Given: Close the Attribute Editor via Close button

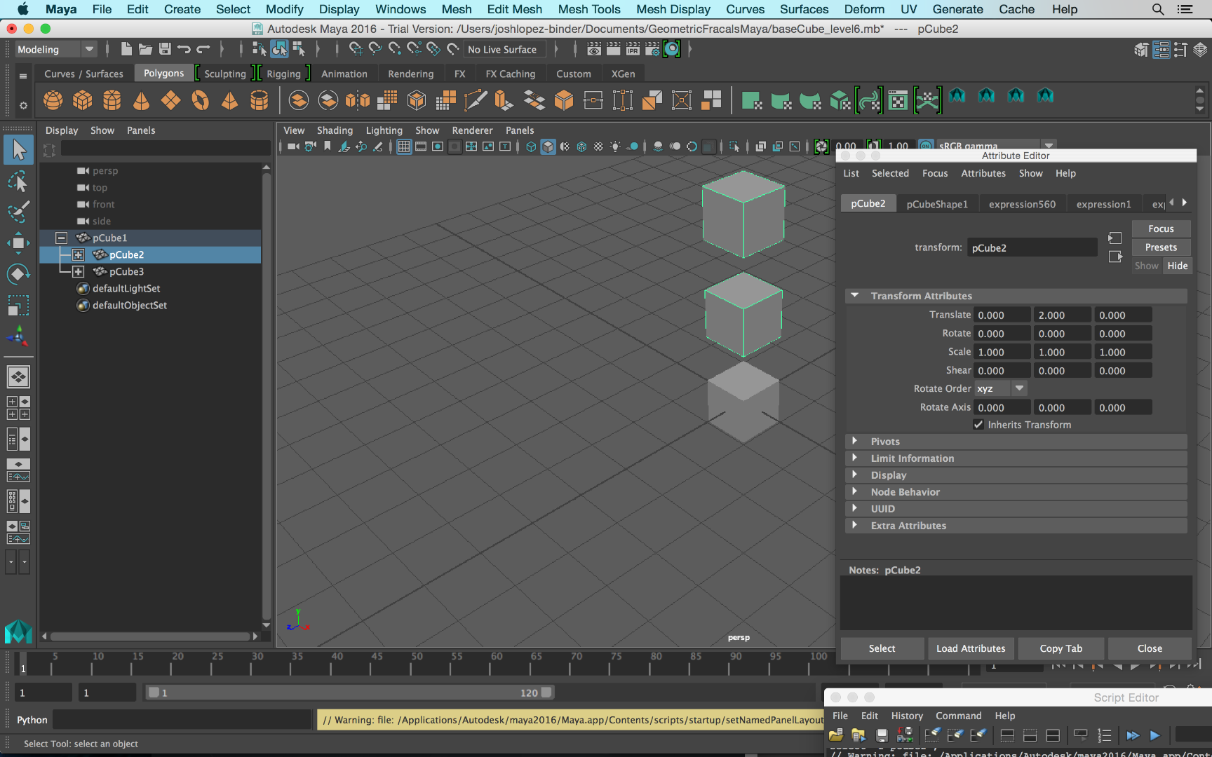Looking at the screenshot, I should 1150,648.
